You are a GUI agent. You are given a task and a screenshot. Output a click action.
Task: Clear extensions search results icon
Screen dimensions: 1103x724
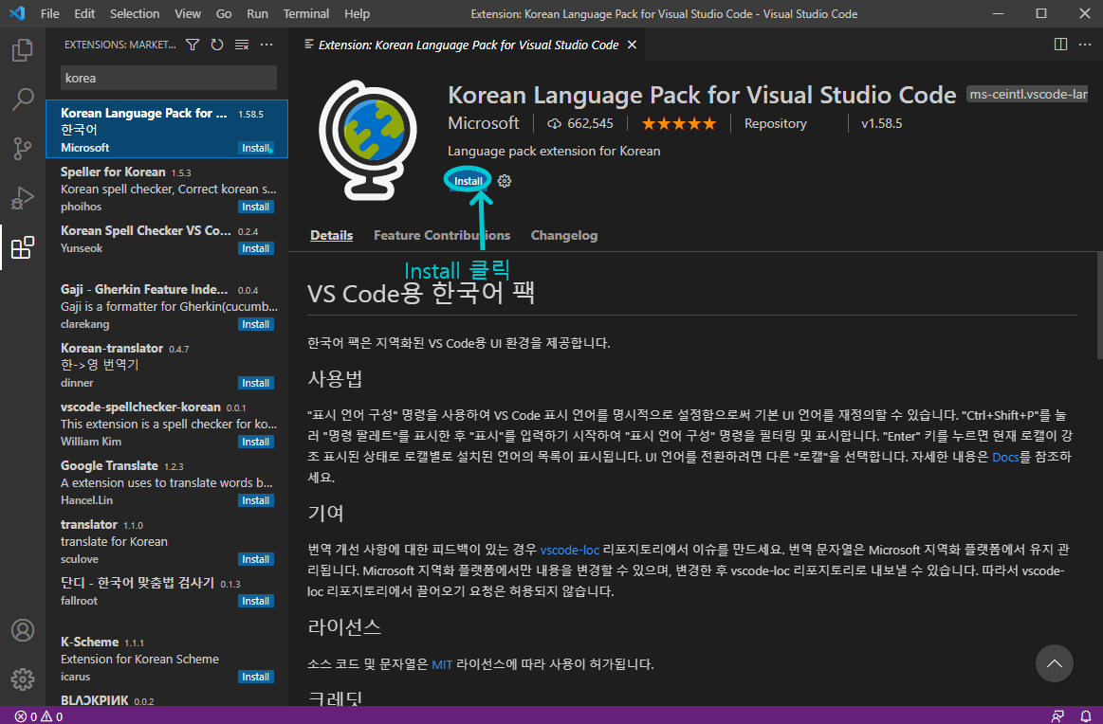[241, 45]
